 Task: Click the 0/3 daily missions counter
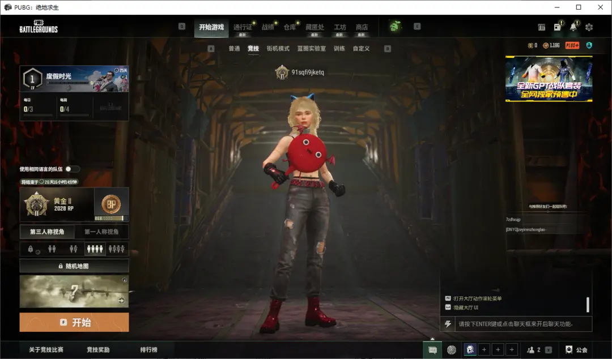[28, 109]
